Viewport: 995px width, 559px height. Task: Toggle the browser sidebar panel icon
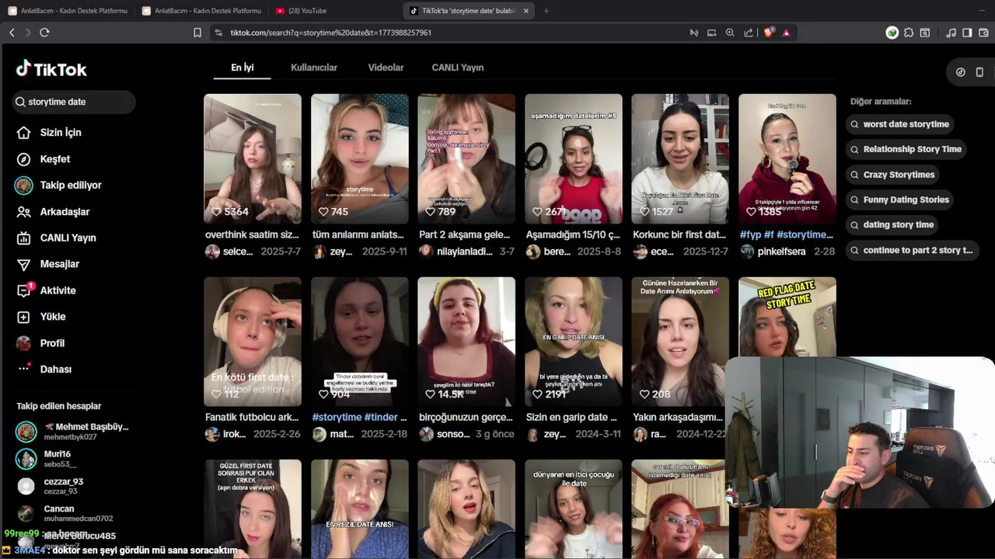point(967,33)
